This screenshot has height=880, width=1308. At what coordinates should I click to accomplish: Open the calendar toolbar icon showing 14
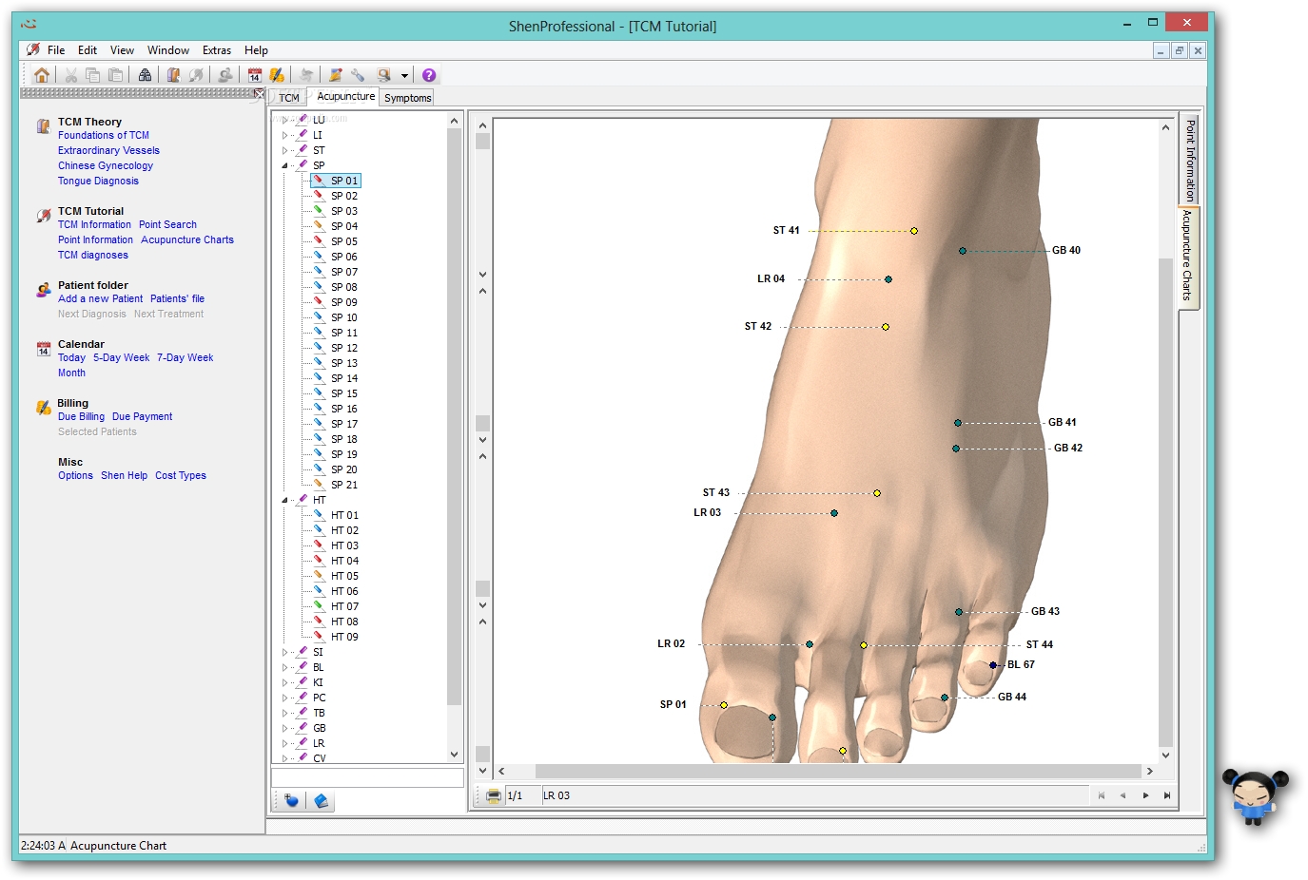(x=254, y=75)
